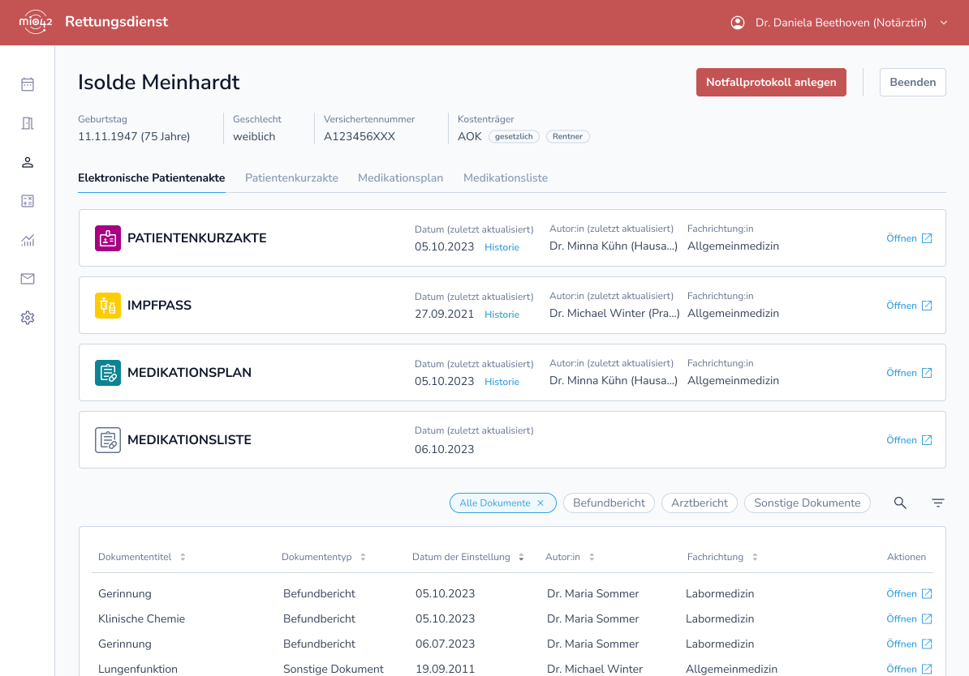Open the calendar icon in sidebar

point(28,84)
